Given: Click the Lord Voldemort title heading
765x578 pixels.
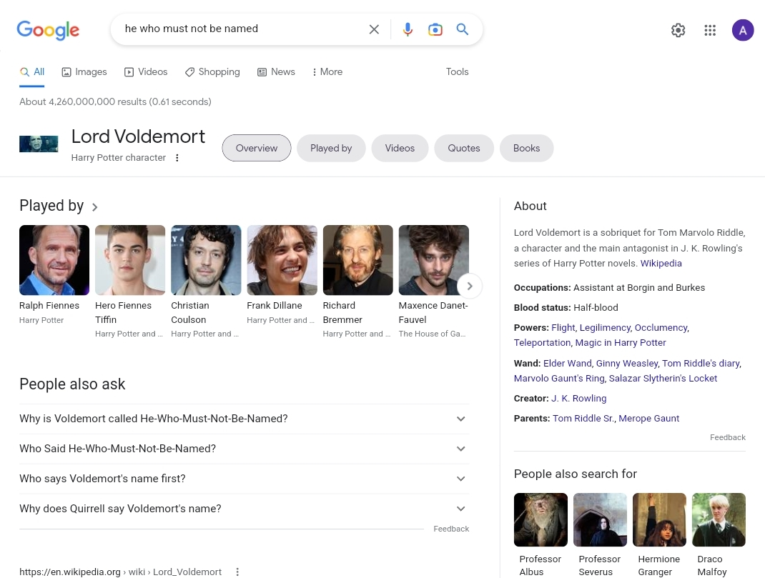Looking at the screenshot, I should tap(138, 136).
